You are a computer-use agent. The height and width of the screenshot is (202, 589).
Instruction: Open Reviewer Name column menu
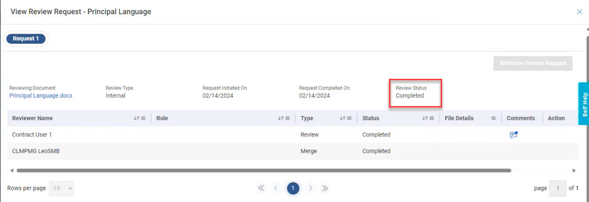pyautogui.click(x=143, y=118)
